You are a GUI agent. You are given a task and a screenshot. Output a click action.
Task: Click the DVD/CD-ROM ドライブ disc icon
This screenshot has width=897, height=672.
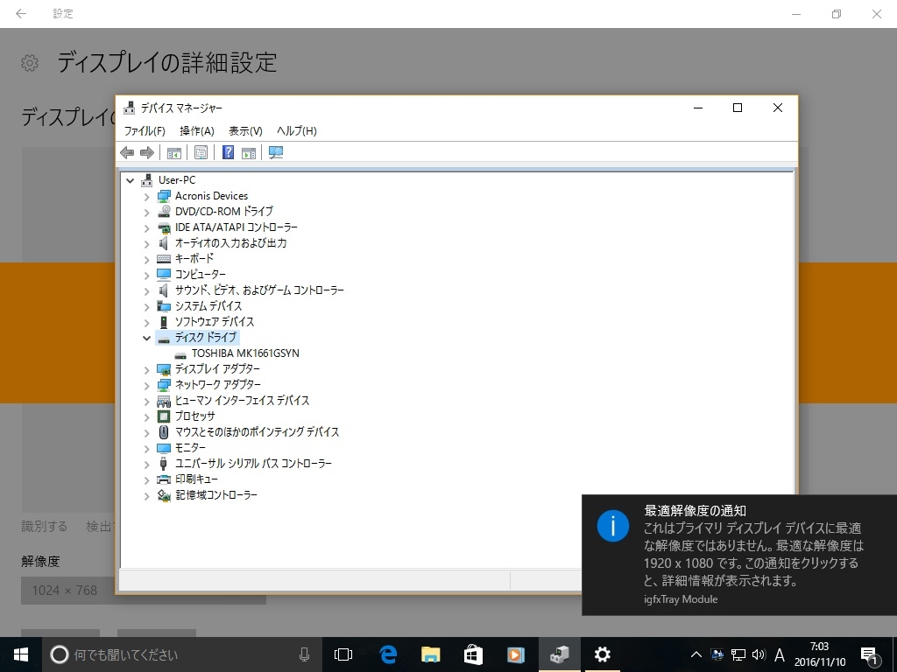164,212
